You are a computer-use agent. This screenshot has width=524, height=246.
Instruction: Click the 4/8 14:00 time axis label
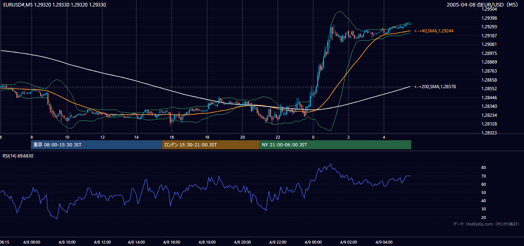137,242
